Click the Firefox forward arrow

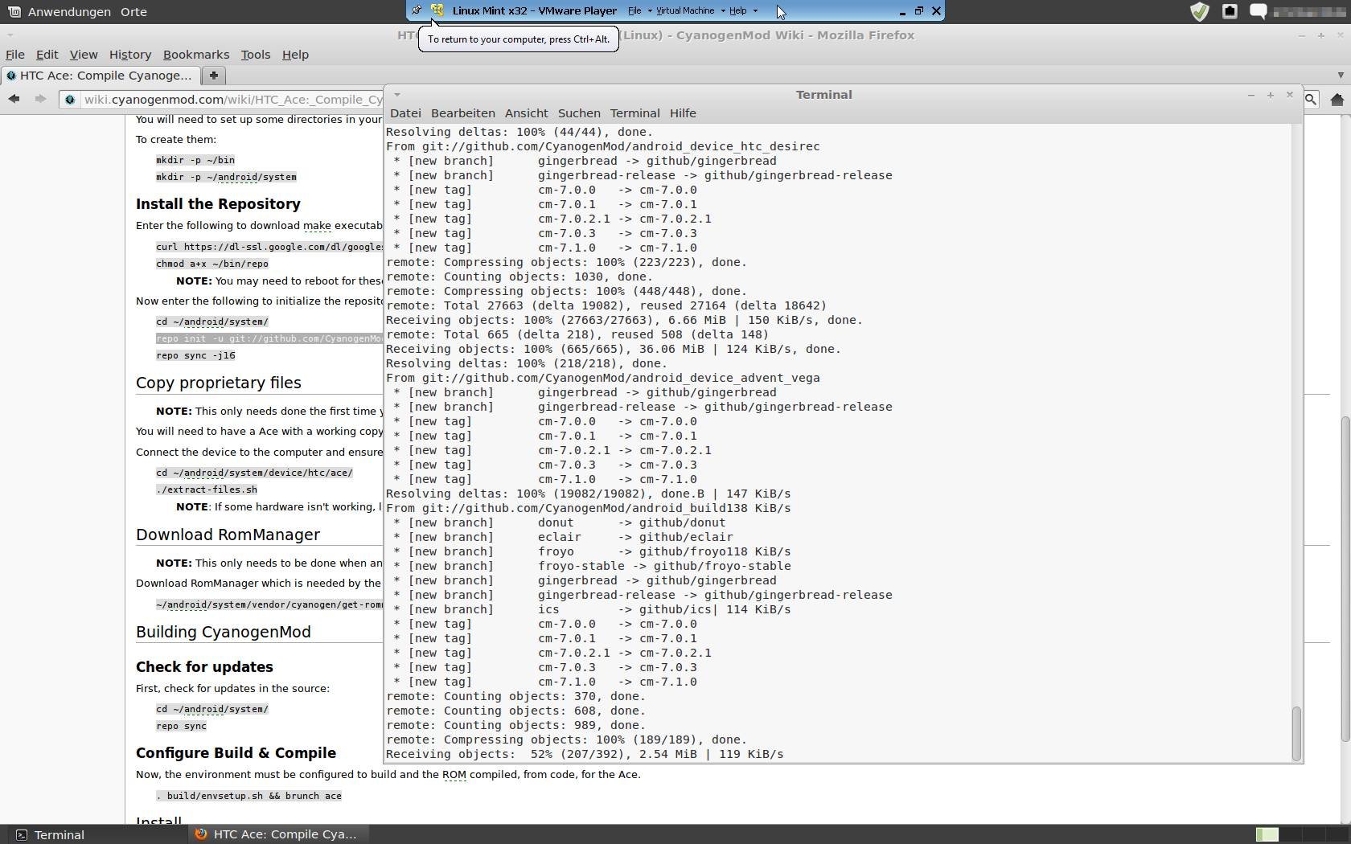point(40,99)
